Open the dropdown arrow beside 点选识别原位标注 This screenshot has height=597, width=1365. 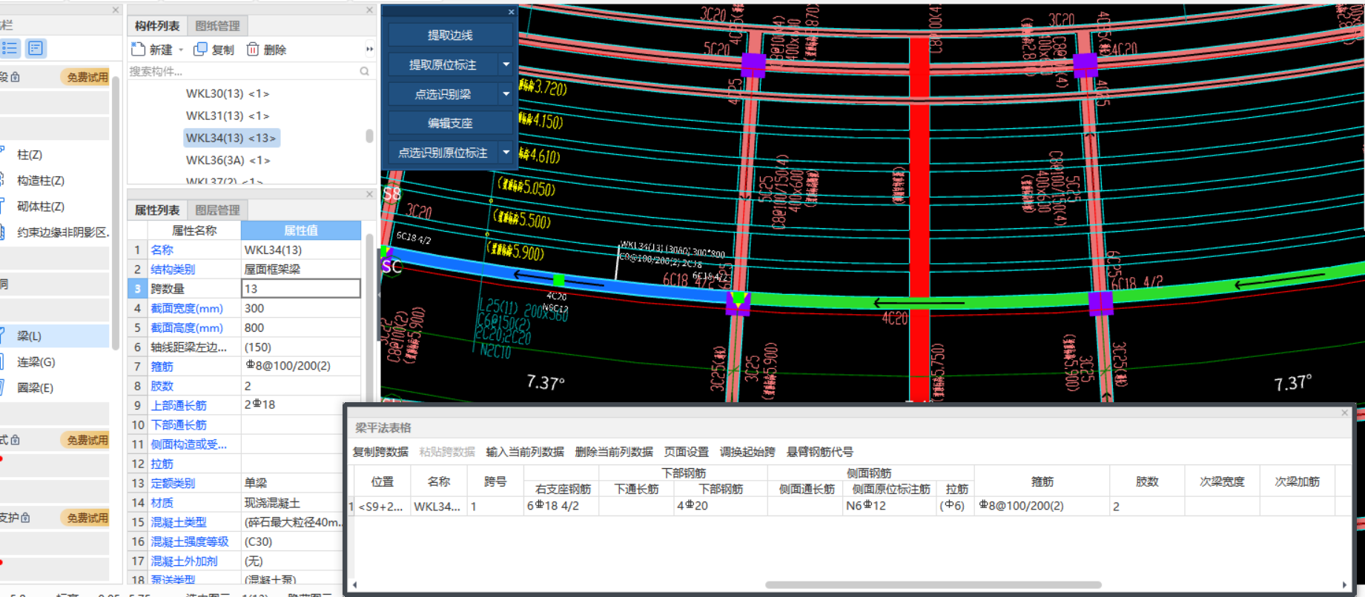506,153
